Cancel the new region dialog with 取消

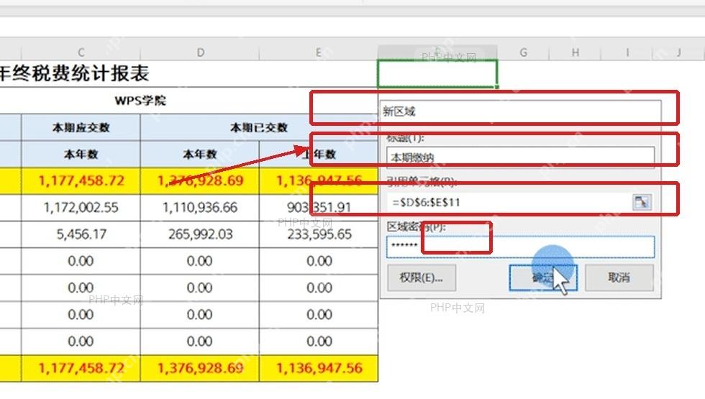(x=619, y=278)
